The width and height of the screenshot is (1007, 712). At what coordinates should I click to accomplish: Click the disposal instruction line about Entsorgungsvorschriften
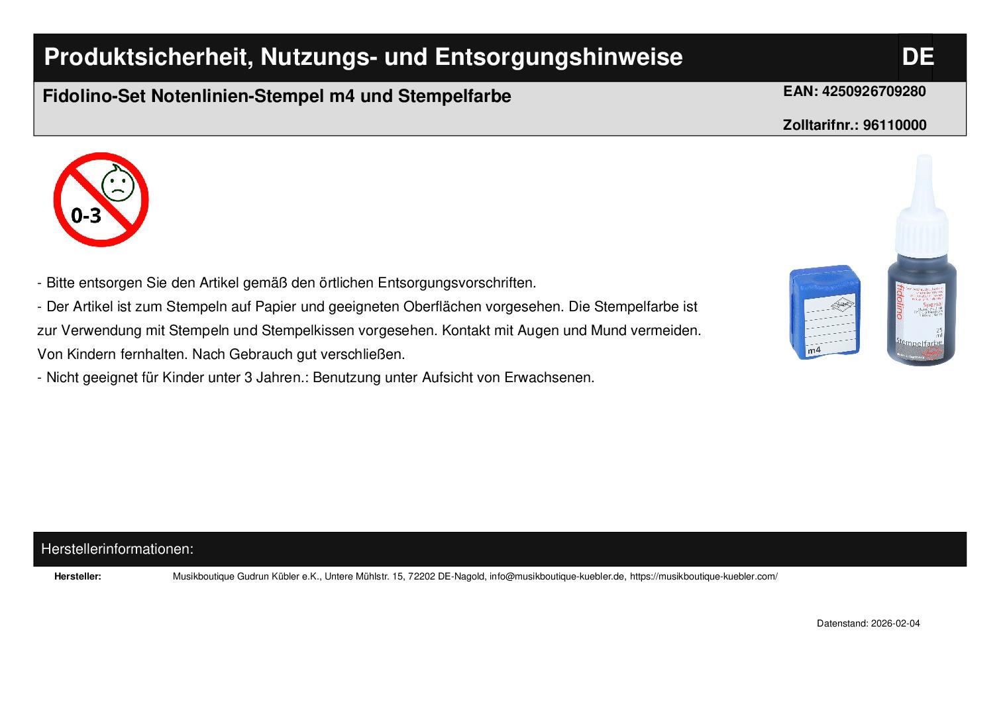tap(286, 283)
